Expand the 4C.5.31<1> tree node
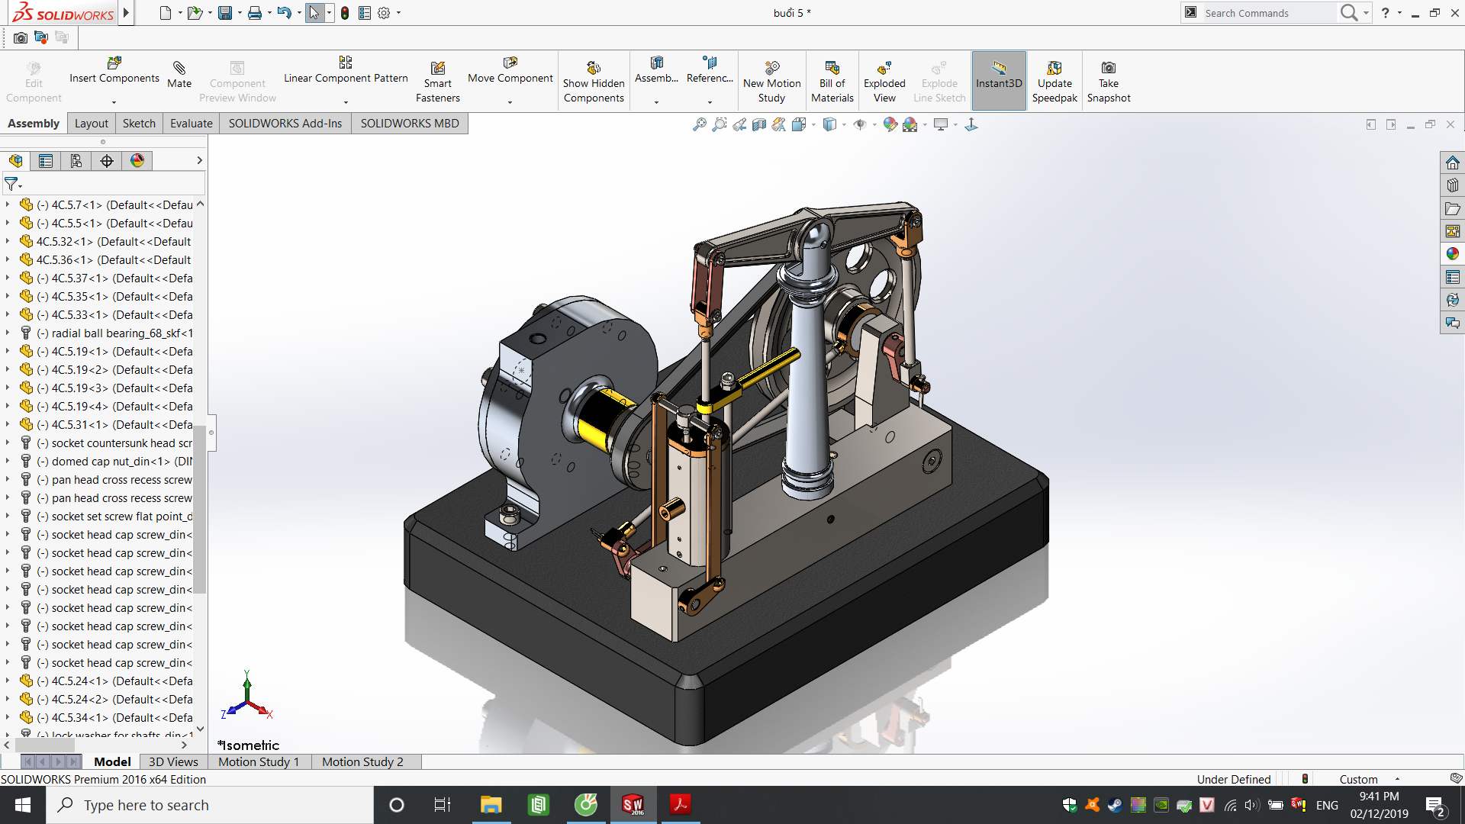The width and height of the screenshot is (1465, 824). [8, 424]
